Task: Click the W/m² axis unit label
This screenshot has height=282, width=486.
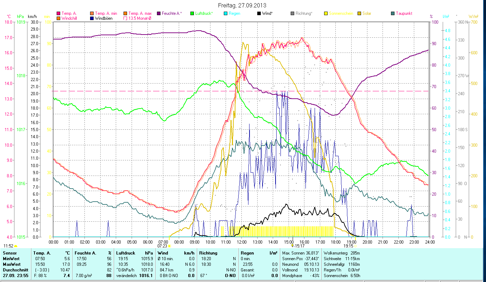Action: (x=474, y=17)
